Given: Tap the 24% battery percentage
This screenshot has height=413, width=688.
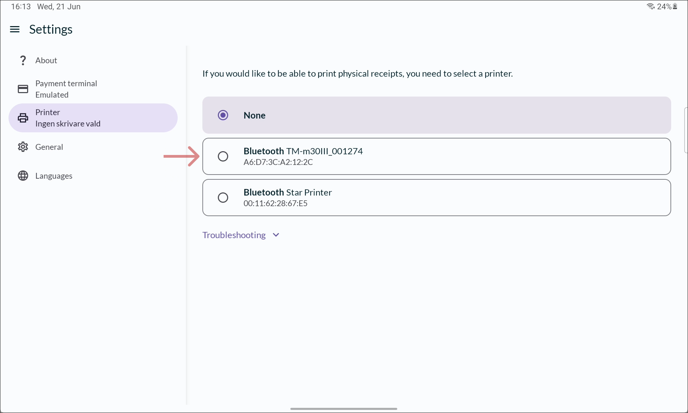Looking at the screenshot, I should coord(664,7).
